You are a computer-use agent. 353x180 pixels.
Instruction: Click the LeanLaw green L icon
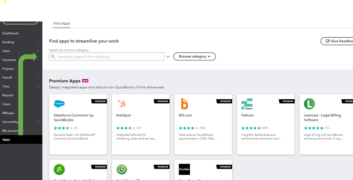coord(309,104)
